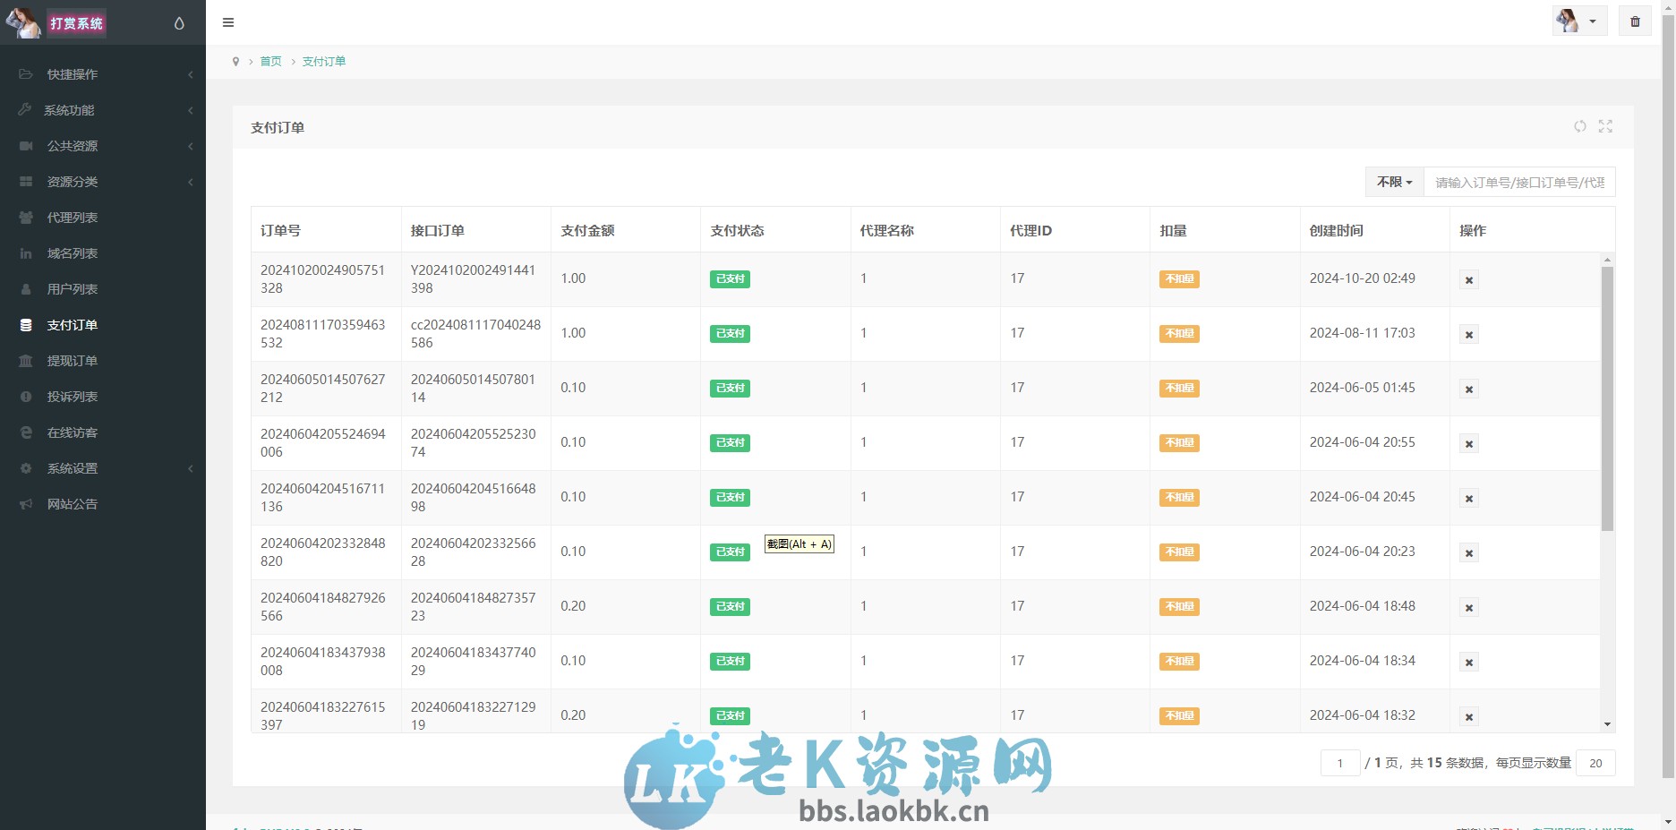Select the bank icon next to 提现订单

pyautogui.click(x=25, y=361)
